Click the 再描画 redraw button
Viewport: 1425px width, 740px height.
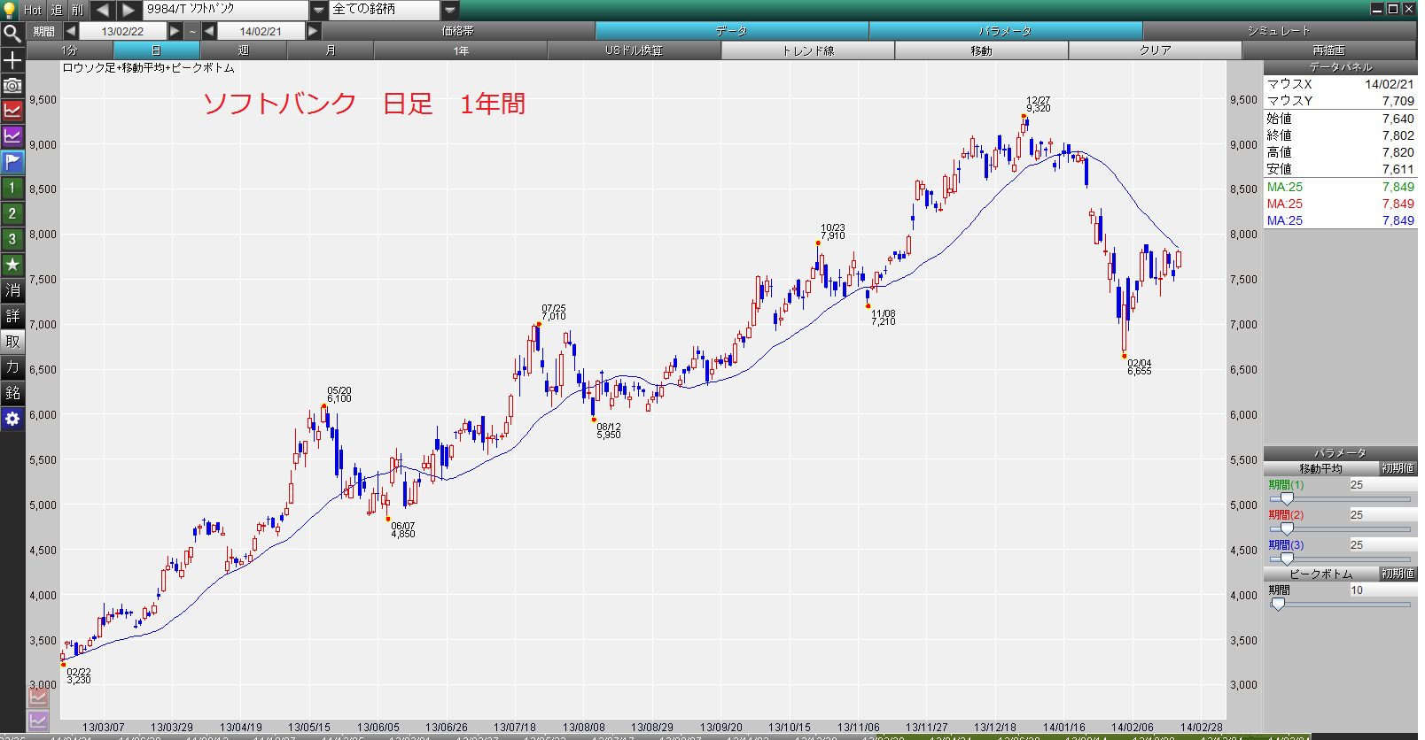click(x=1329, y=50)
